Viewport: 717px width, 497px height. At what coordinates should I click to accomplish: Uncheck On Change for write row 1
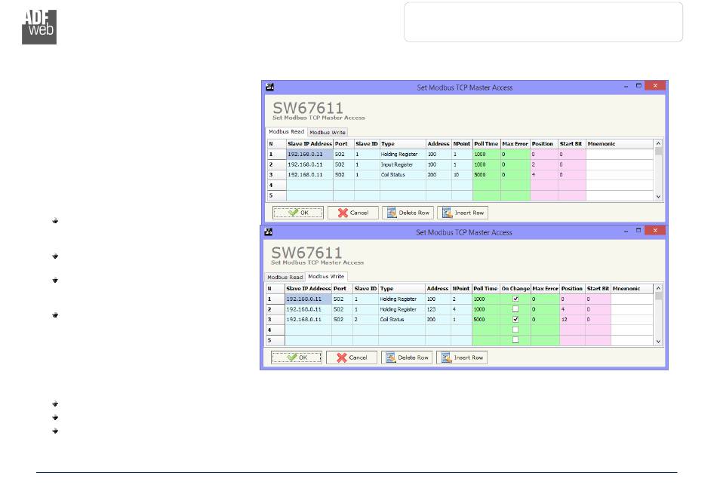(515, 299)
